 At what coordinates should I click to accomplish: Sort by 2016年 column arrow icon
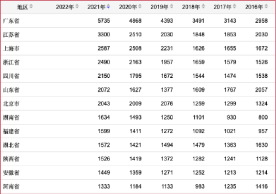pos(266,6)
